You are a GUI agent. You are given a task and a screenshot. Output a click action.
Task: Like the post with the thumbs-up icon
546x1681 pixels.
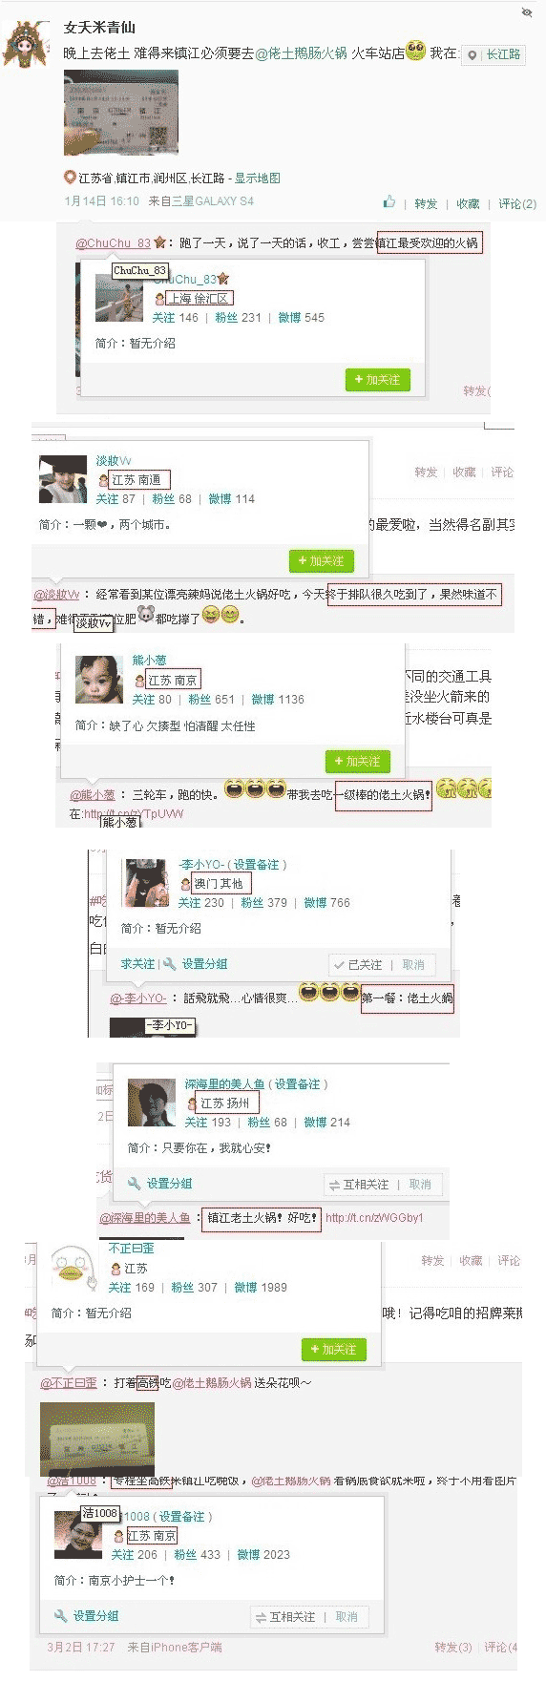(x=388, y=201)
